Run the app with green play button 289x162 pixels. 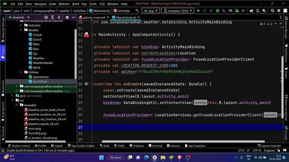point(198,11)
